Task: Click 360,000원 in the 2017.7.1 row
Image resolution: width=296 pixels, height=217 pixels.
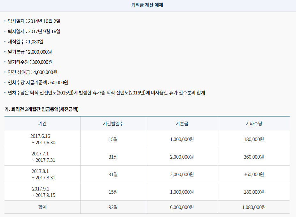Action: (x=254, y=157)
